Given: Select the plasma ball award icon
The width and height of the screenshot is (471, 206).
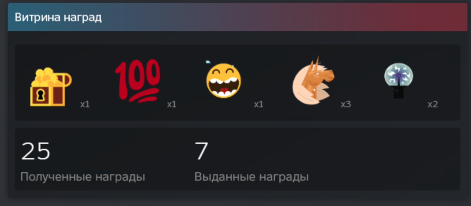Looking at the screenshot, I should click(399, 81).
